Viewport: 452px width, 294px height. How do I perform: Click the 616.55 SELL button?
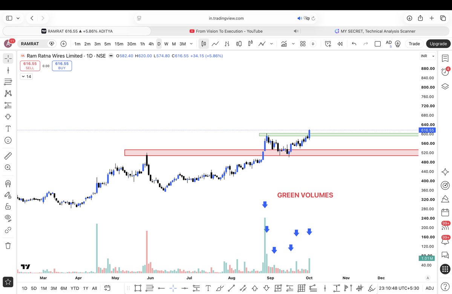[30, 66]
